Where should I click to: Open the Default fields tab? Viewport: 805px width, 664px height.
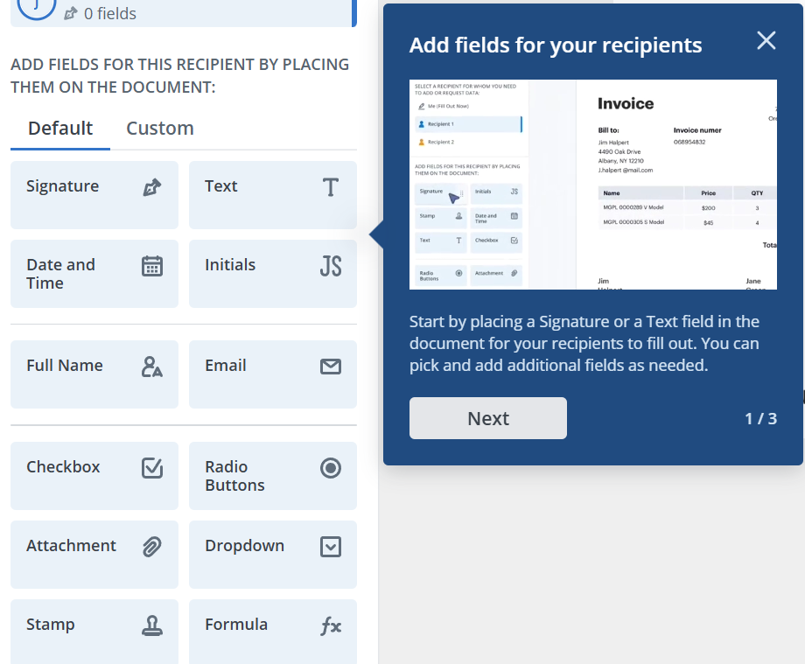coord(60,129)
